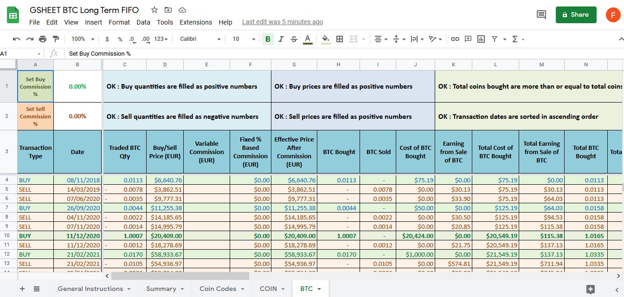Open the name box dropdown arrow
The width and height of the screenshot is (624, 297).
click(39, 54)
